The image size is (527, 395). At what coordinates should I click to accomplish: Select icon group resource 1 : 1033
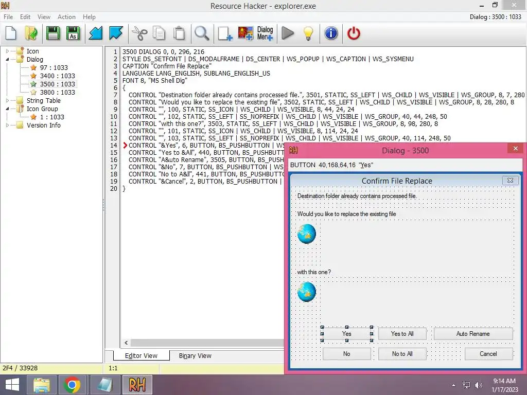[x=52, y=117]
